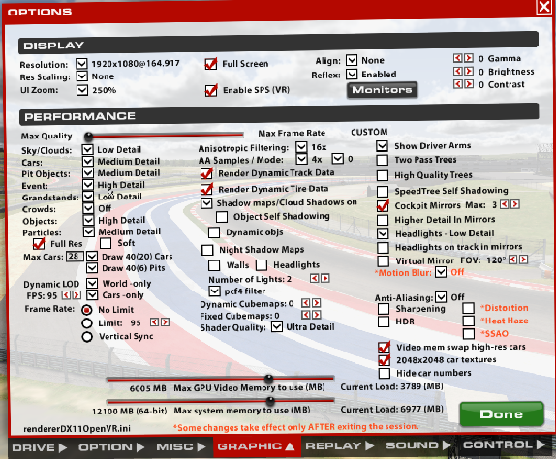Enable Night Shadow Maps checkbox
This screenshot has height=459, width=556.
(x=207, y=250)
